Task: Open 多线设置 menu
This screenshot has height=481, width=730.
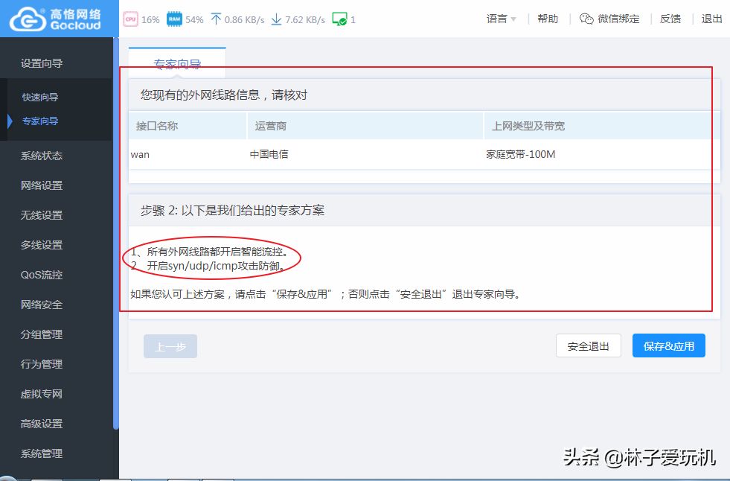Action: (42, 245)
